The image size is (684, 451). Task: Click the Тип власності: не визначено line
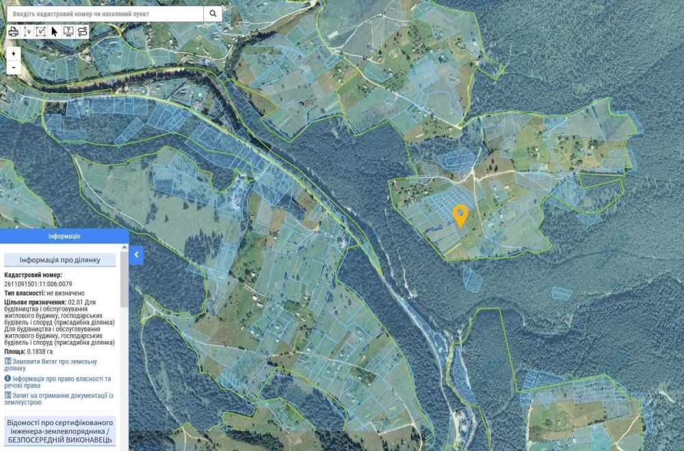44,293
